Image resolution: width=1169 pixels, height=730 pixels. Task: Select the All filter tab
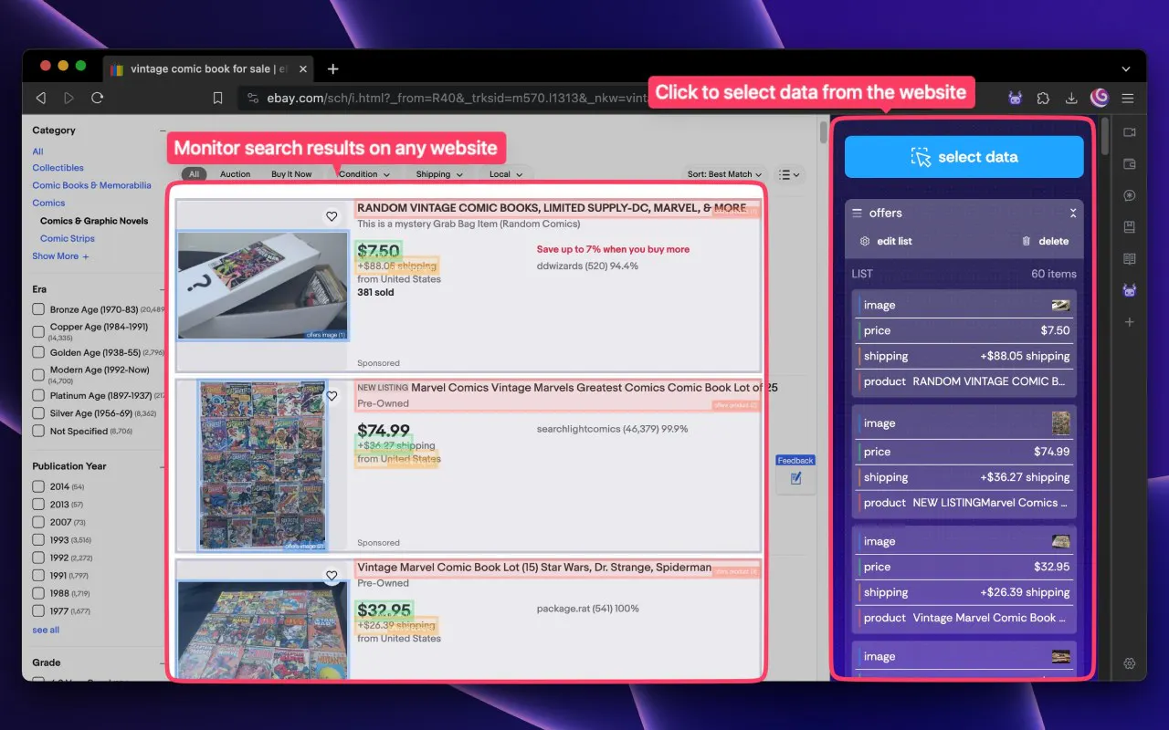(x=194, y=174)
